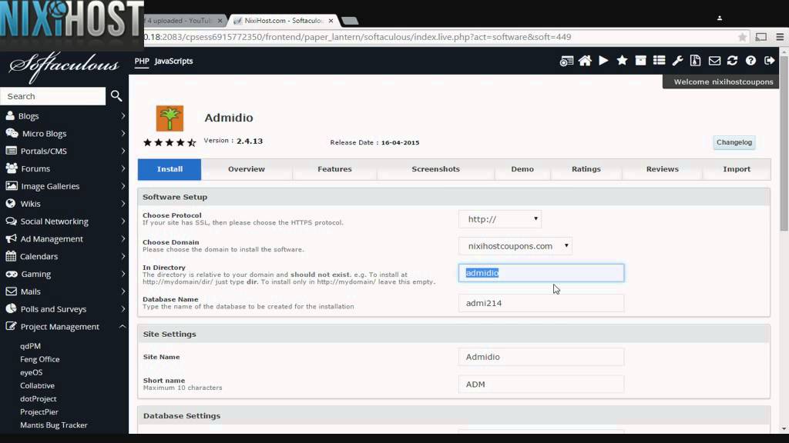Open script ratings star icon in toolbar
Screen dimensions: 789x443
(622, 61)
